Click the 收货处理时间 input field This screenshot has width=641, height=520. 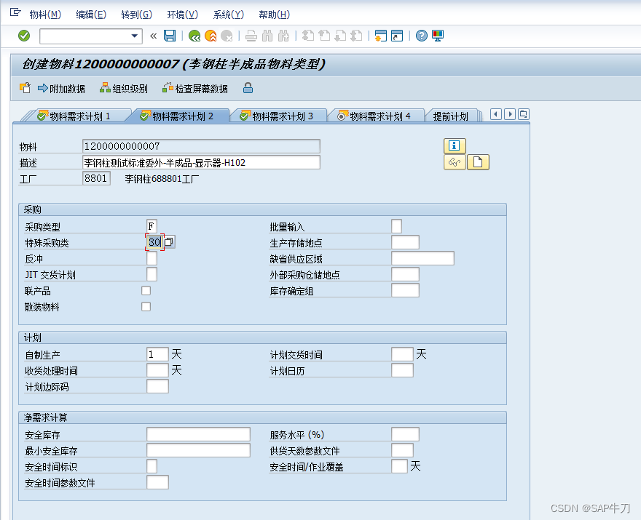tap(157, 370)
